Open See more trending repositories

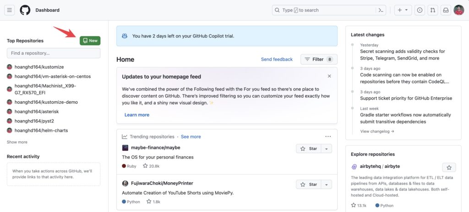(191, 137)
